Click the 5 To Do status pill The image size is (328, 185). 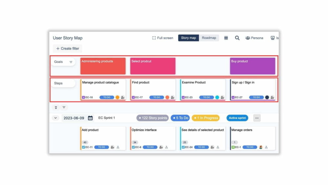coord(180,118)
